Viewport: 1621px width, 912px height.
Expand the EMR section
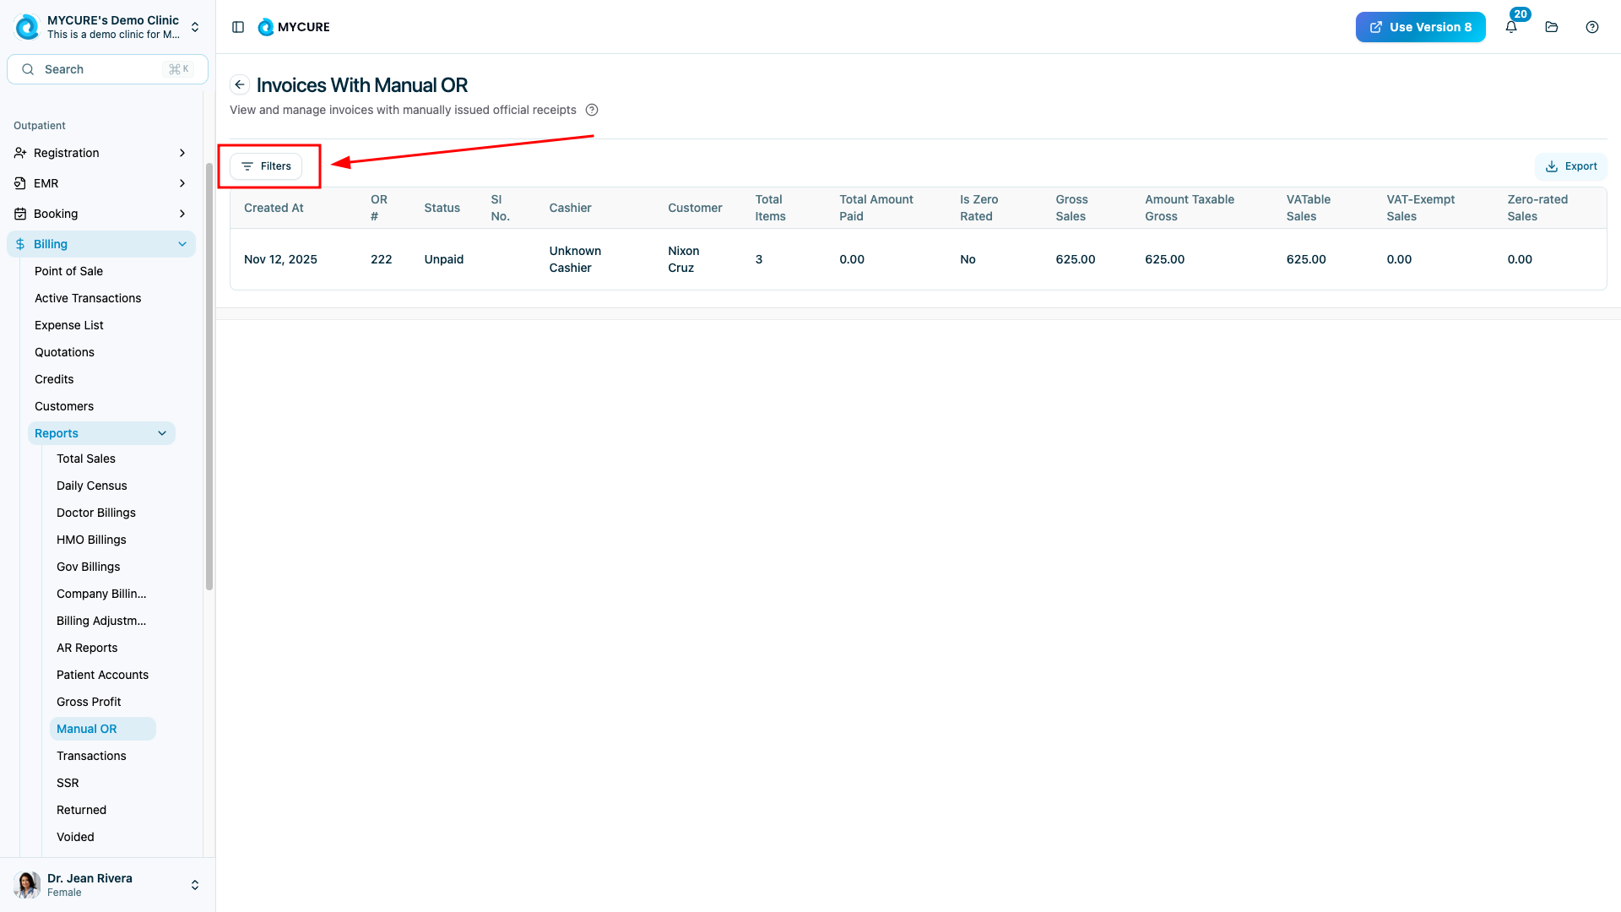point(101,183)
